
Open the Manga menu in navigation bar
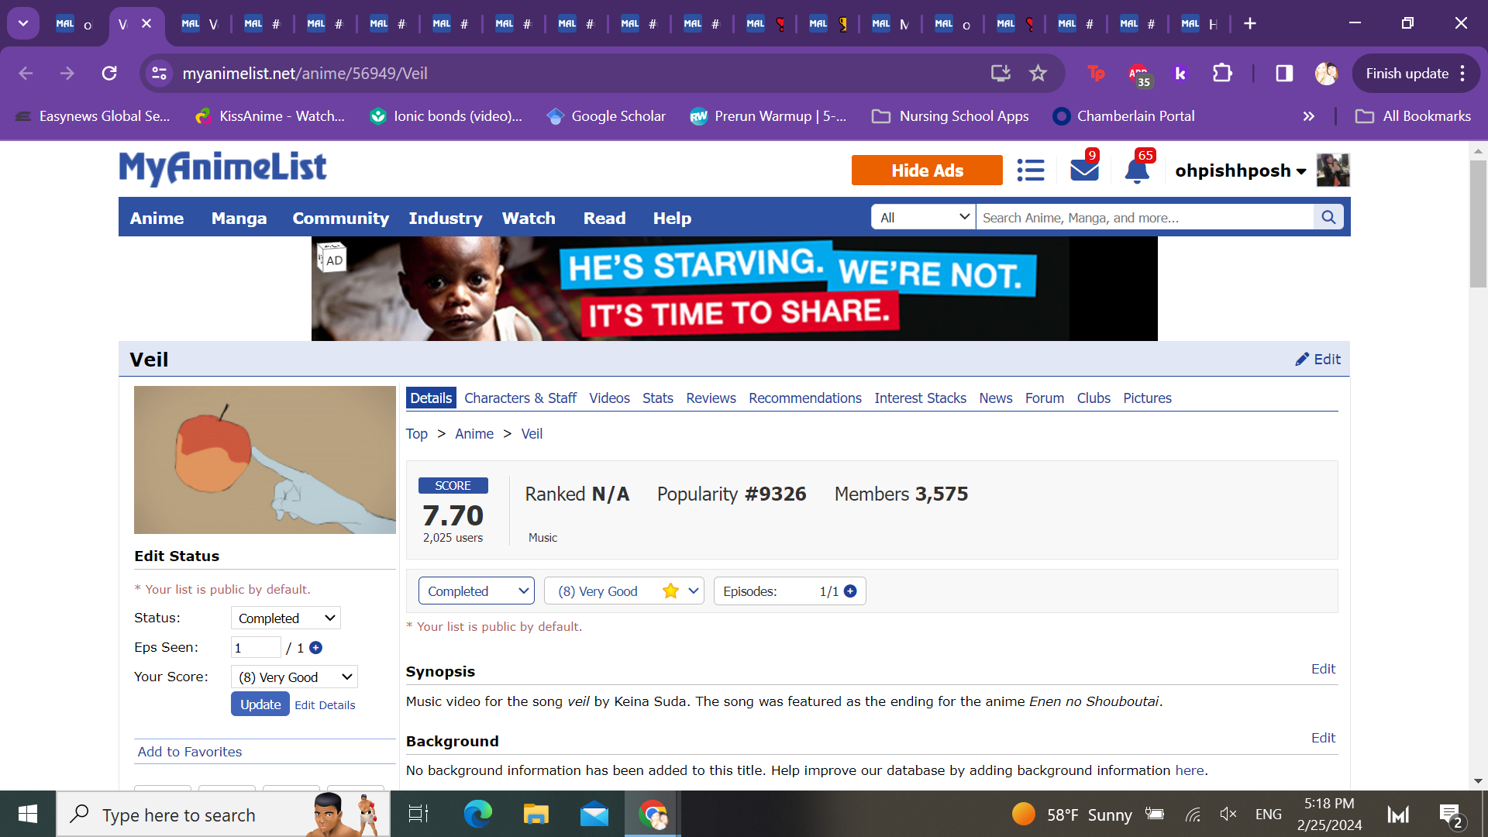239,219
